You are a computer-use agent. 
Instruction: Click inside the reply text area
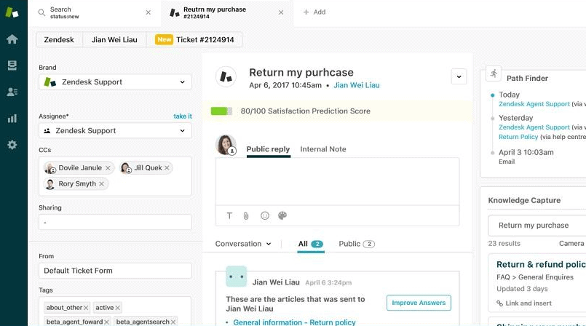[x=337, y=181]
